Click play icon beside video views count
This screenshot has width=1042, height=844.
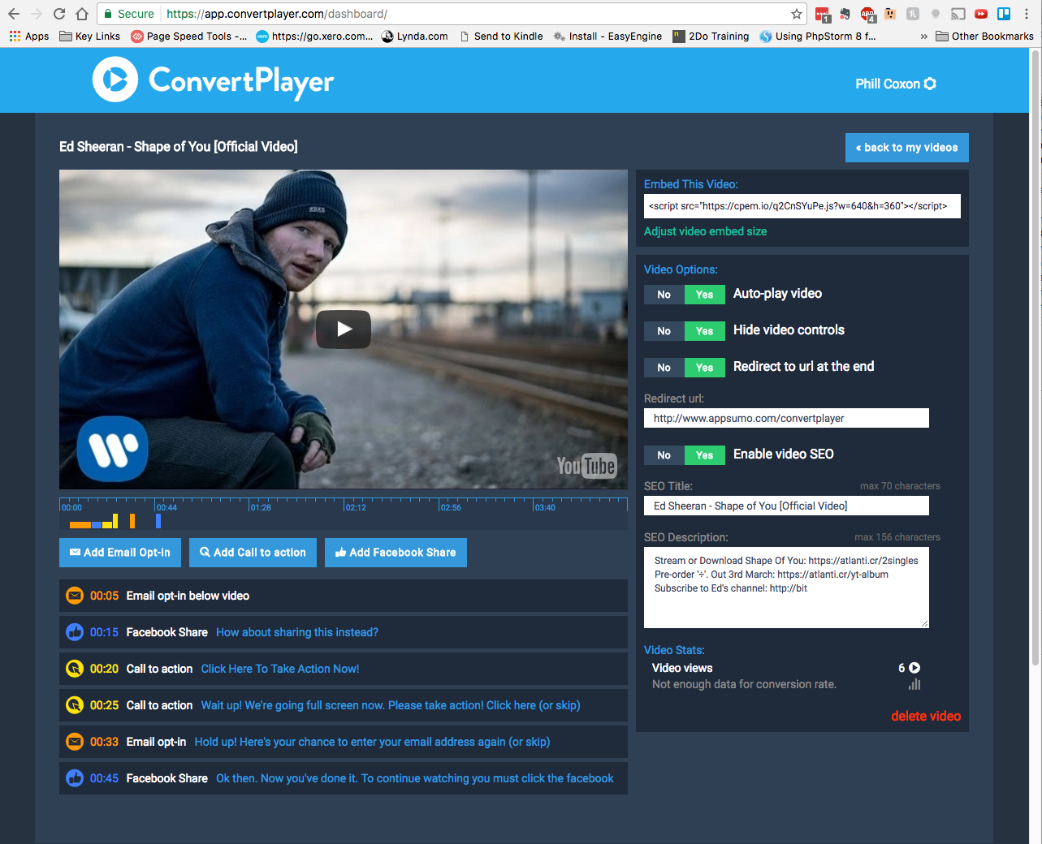click(914, 668)
